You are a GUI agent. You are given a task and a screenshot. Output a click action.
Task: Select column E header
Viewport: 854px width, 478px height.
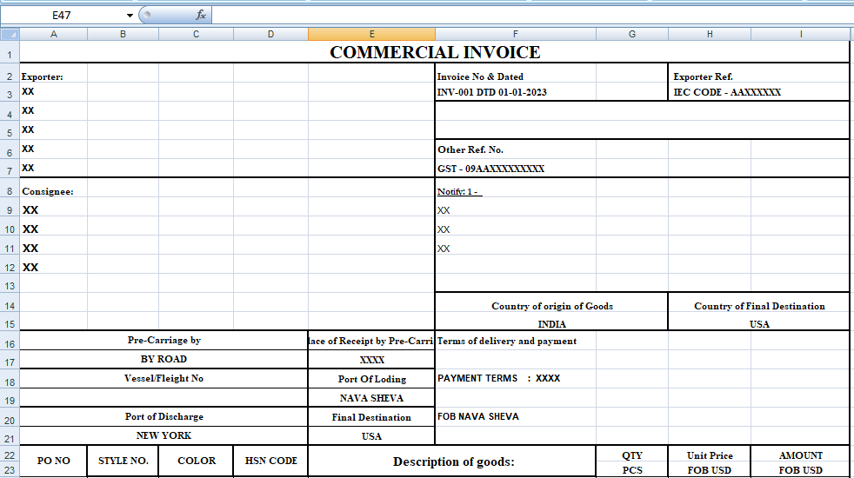tap(371, 34)
